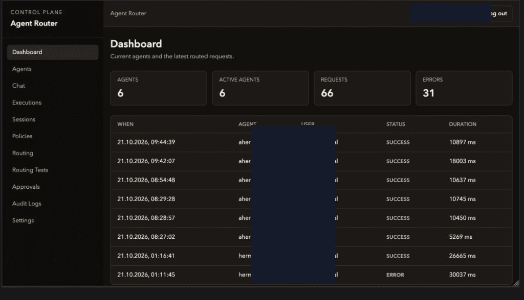Click the DURATION column header
Image resolution: width=524 pixels, height=300 pixels.
pos(463,124)
